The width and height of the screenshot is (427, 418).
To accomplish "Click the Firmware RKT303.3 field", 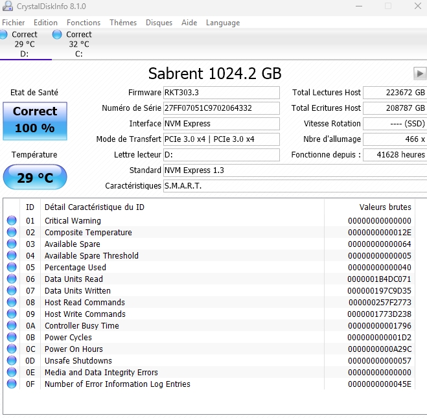I will point(220,93).
